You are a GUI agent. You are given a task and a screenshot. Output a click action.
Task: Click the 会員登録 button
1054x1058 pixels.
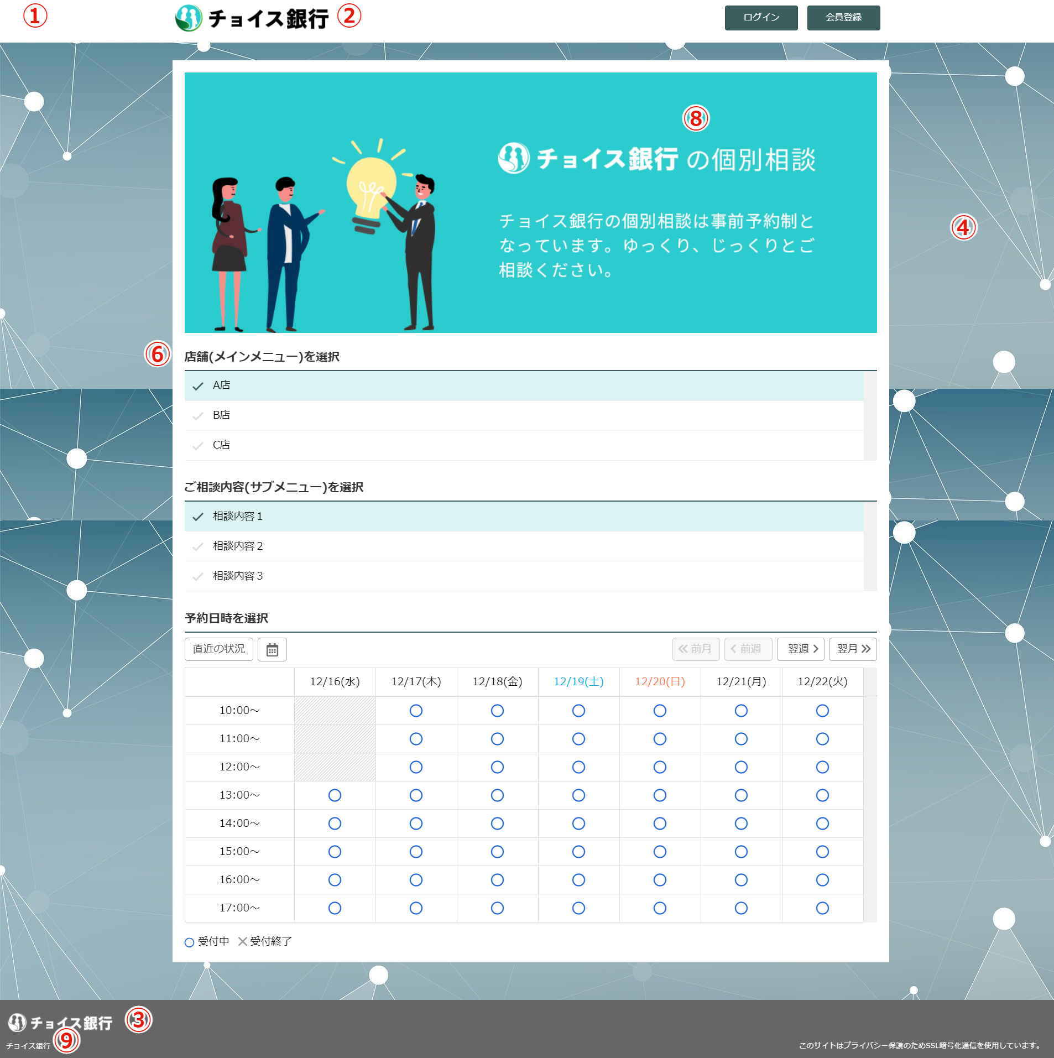pos(843,18)
